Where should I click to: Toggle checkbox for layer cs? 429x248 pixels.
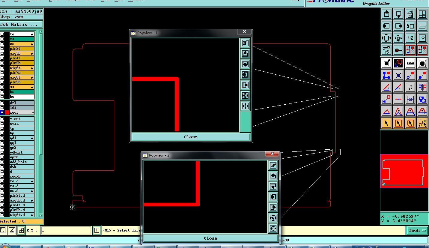(x=2, y=44)
